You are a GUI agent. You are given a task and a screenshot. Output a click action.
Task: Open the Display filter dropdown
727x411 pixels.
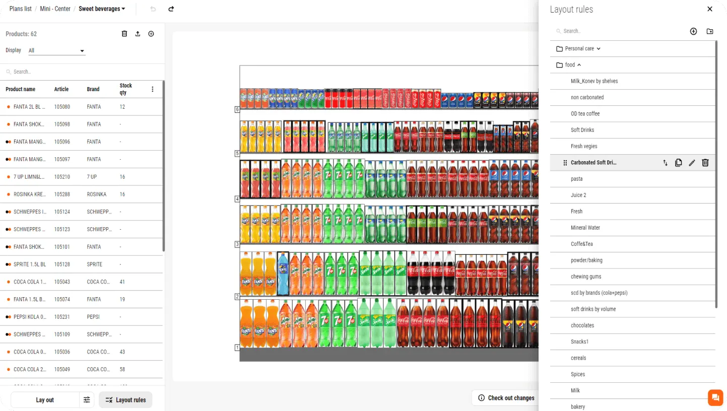click(x=56, y=50)
